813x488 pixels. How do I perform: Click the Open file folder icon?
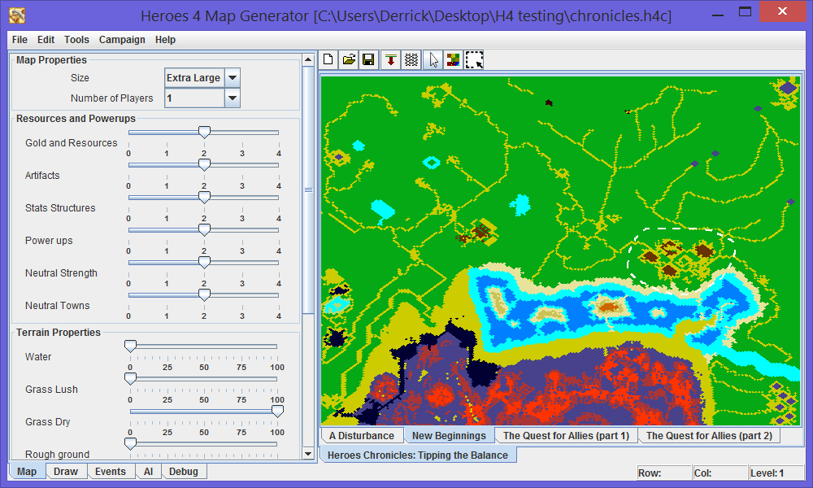point(349,60)
